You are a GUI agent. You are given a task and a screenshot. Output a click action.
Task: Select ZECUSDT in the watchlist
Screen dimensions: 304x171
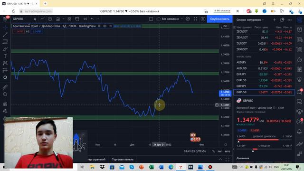(264, 32)
